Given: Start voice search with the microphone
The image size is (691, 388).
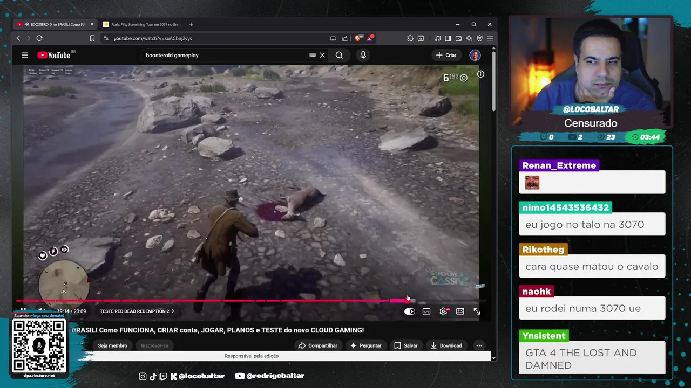Looking at the screenshot, I should tap(363, 55).
